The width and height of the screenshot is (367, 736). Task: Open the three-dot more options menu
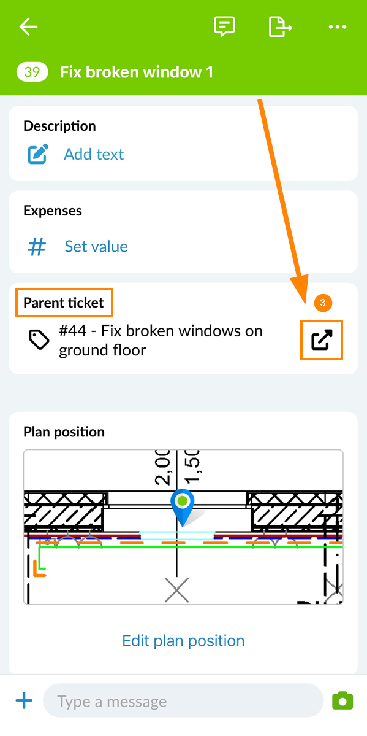tap(338, 27)
